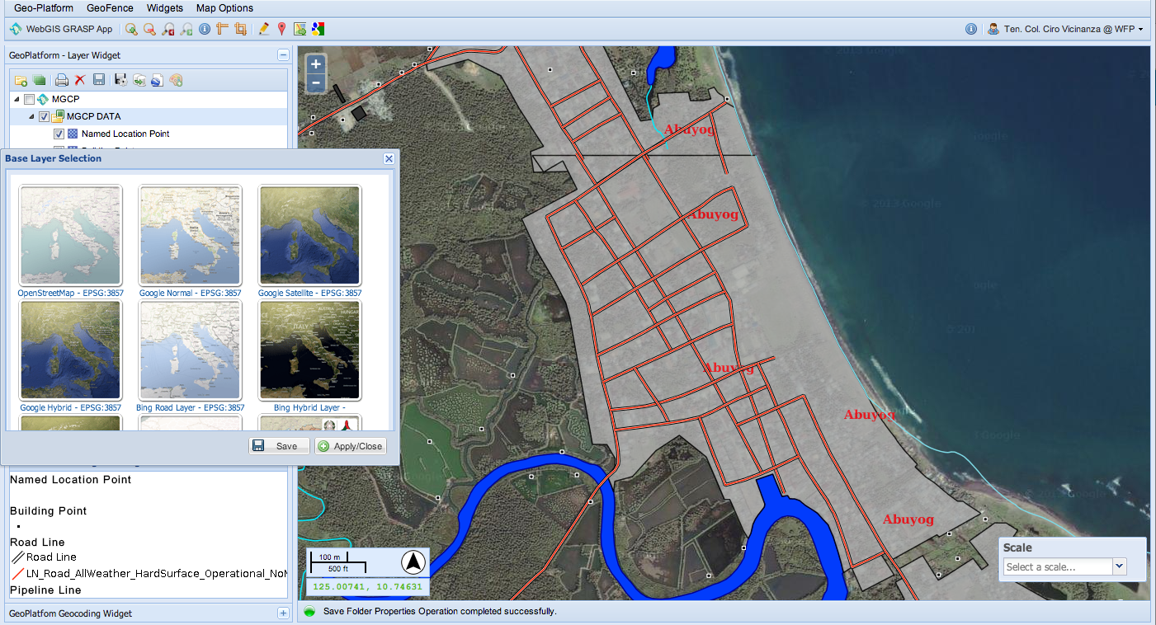This screenshot has height=625, width=1156.
Task: Click the map zoom in plus button
Action: pos(315,63)
